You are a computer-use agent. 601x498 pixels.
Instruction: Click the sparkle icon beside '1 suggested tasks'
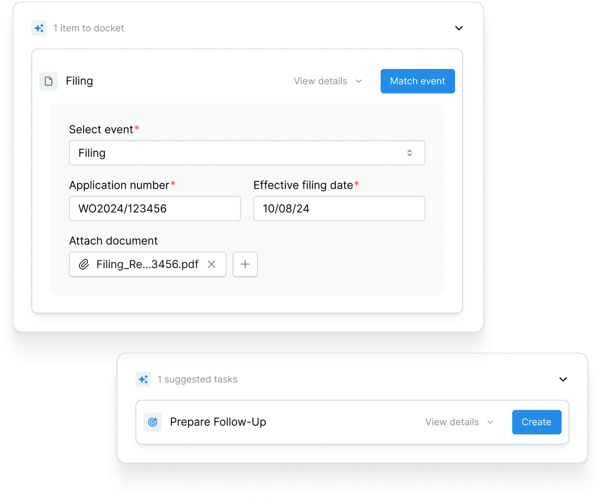point(144,379)
